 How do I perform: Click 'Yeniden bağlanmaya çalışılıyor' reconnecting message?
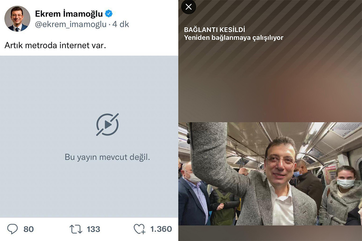(x=234, y=38)
